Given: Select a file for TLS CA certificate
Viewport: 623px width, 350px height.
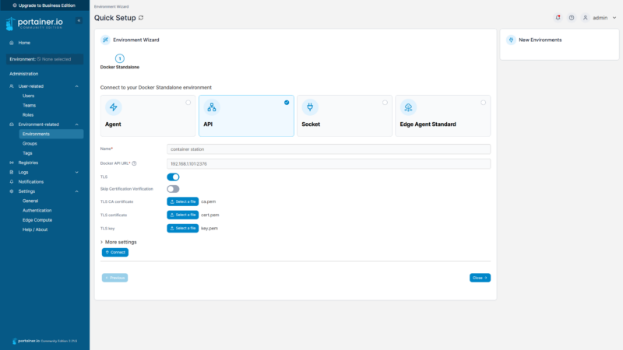Looking at the screenshot, I should [183, 201].
